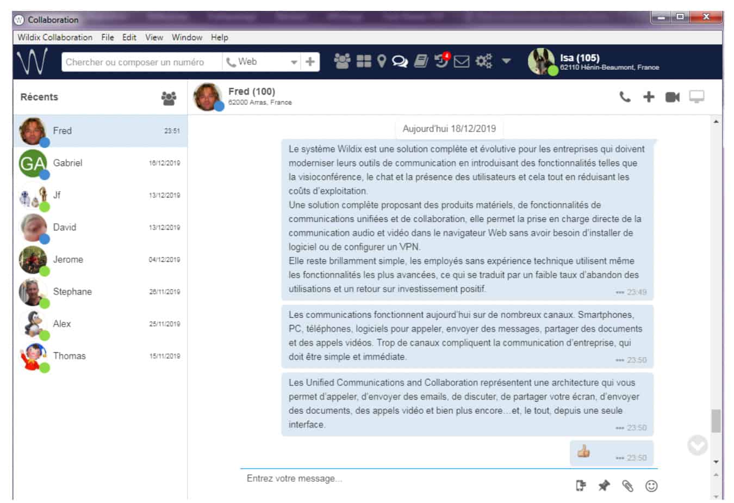Open the phonebook icon in top bar
Image resolution: width=734 pixels, height=503 pixels.
(421, 61)
